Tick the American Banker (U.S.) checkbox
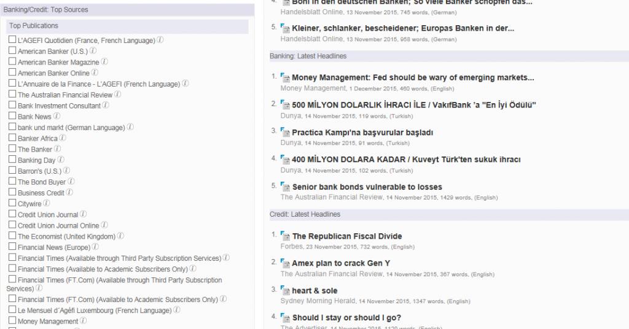The image size is (629, 329). point(12,51)
